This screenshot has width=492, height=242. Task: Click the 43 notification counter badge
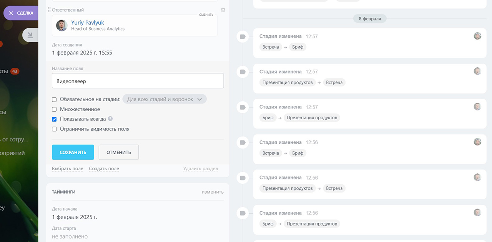tap(15, 71)
